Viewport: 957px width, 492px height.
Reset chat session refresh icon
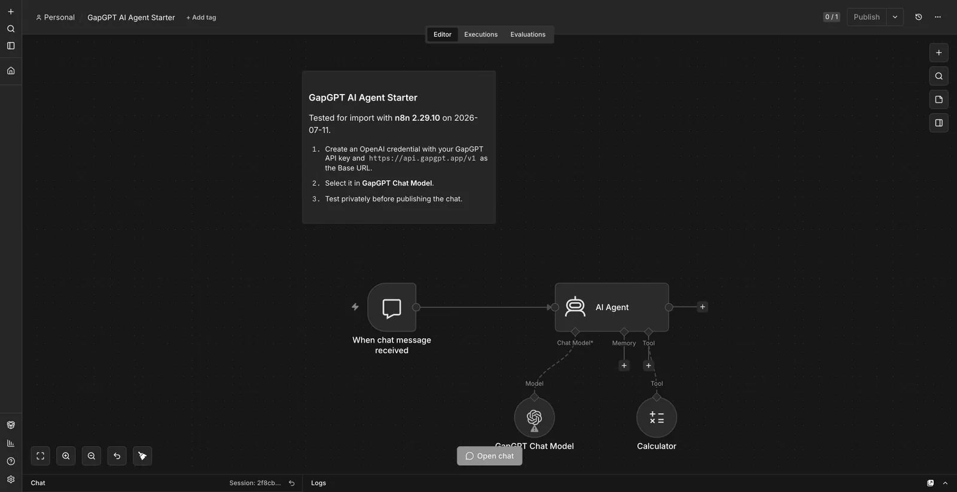292,483
